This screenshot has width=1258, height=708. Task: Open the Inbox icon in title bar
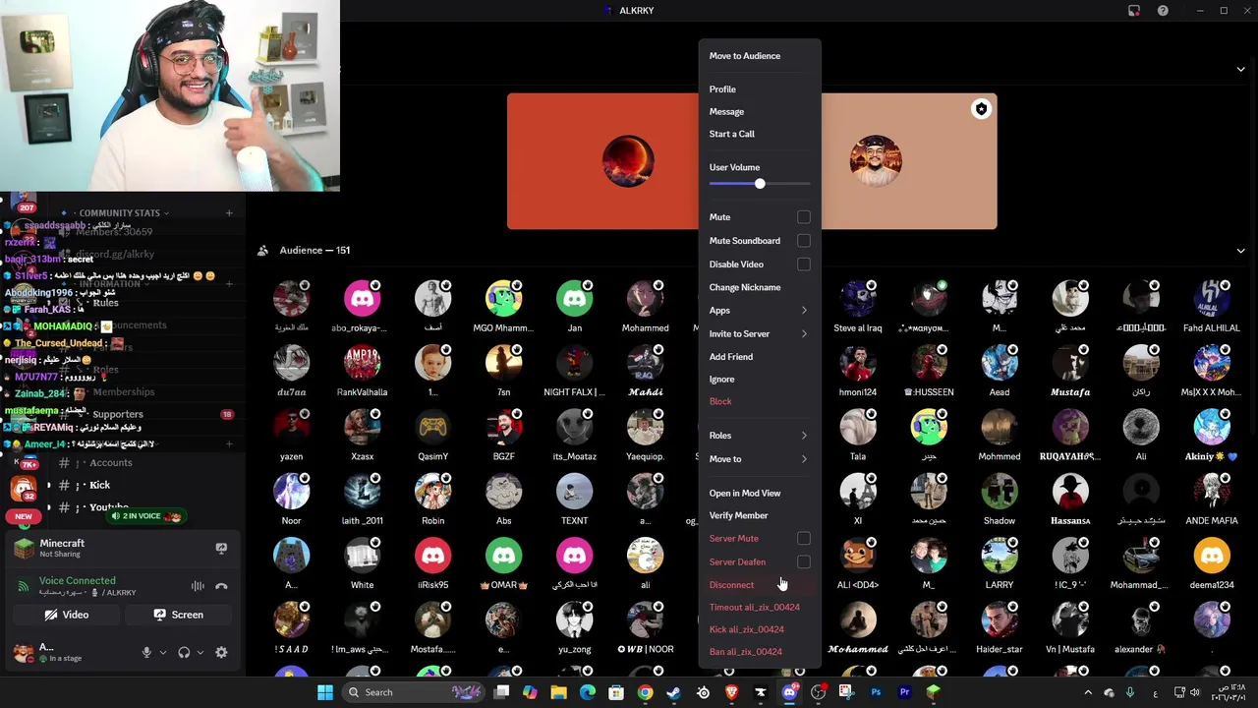(x=1134, y=11)
